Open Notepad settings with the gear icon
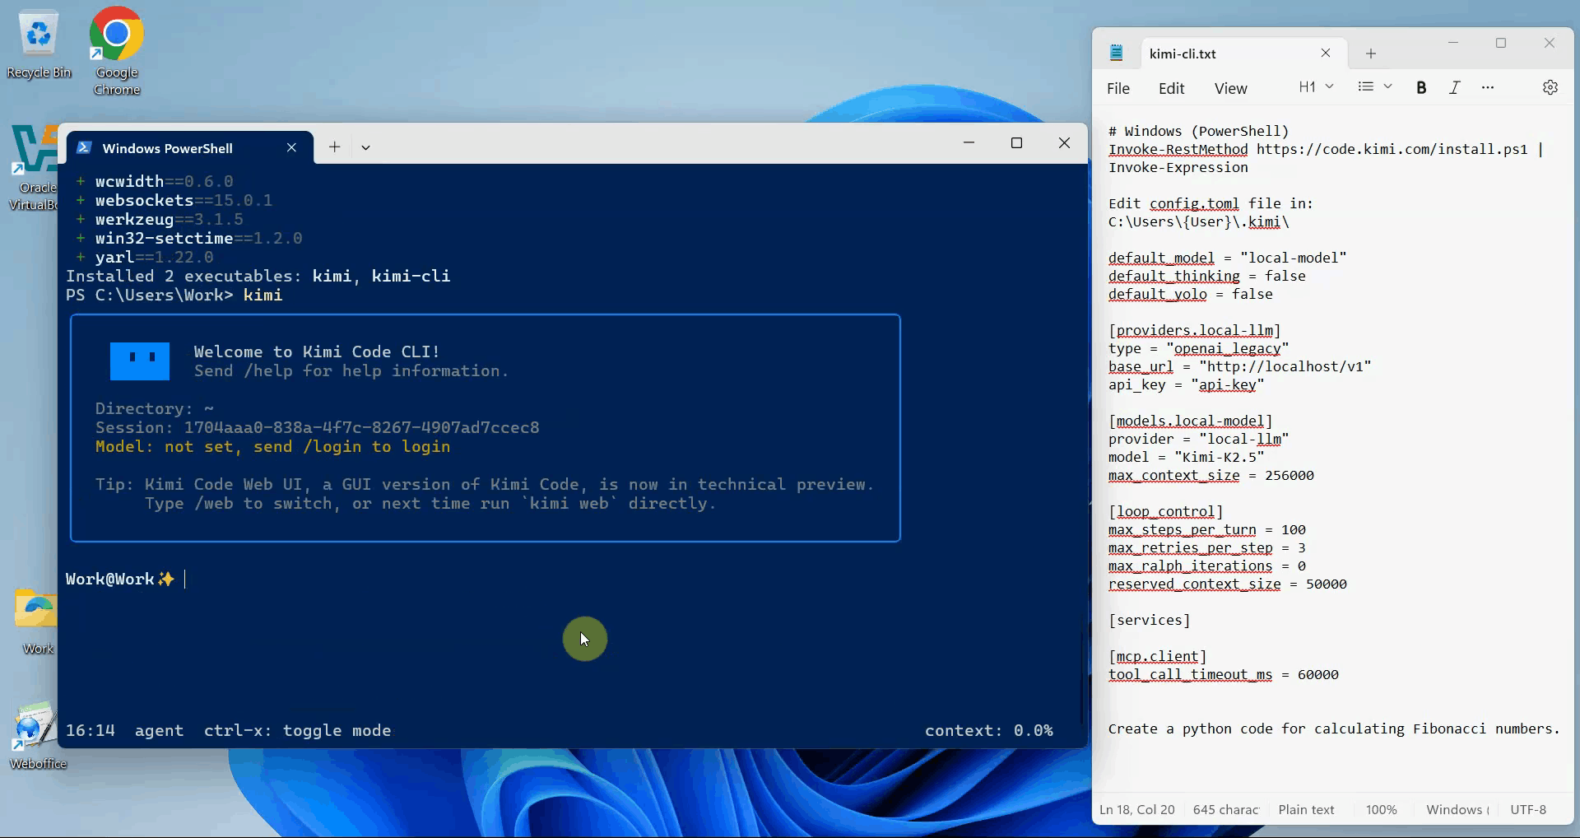Viewport: 1580px width, 838px height. (x=1550, y=87)
